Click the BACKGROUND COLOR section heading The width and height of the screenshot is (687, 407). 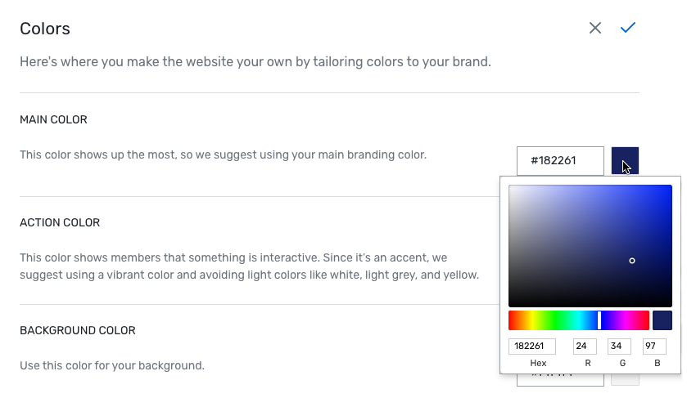coord(78,330)
